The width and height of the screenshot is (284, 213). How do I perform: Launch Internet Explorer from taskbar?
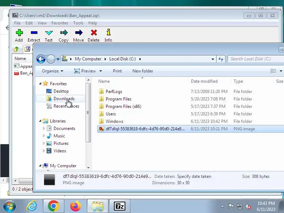(32, 206)
